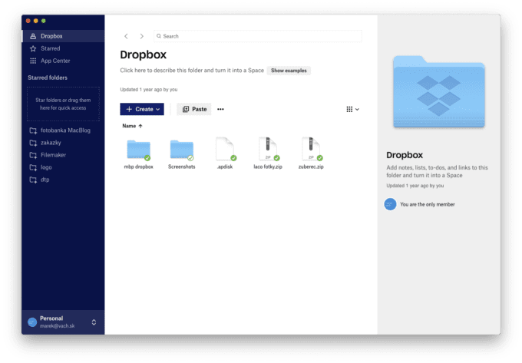Open the grid view switcher dropdown

click(x=352, y=109)
